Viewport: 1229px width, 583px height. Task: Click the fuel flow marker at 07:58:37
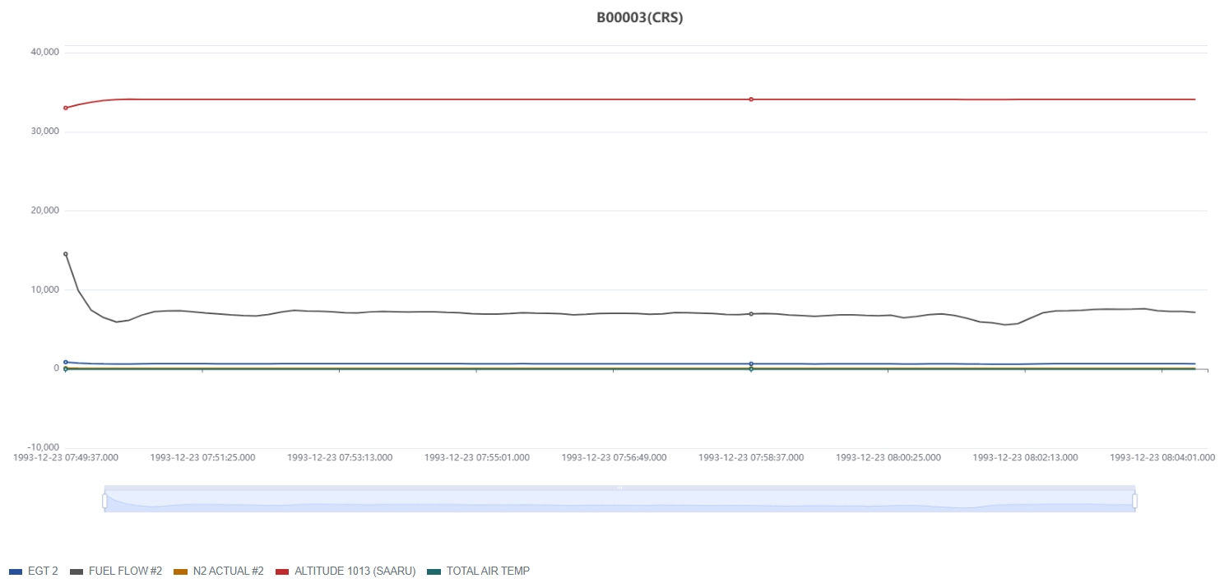click(751, 314)
